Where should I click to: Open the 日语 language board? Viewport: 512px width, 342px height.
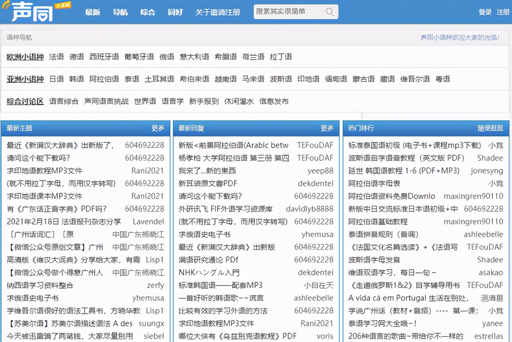[56, 78]
